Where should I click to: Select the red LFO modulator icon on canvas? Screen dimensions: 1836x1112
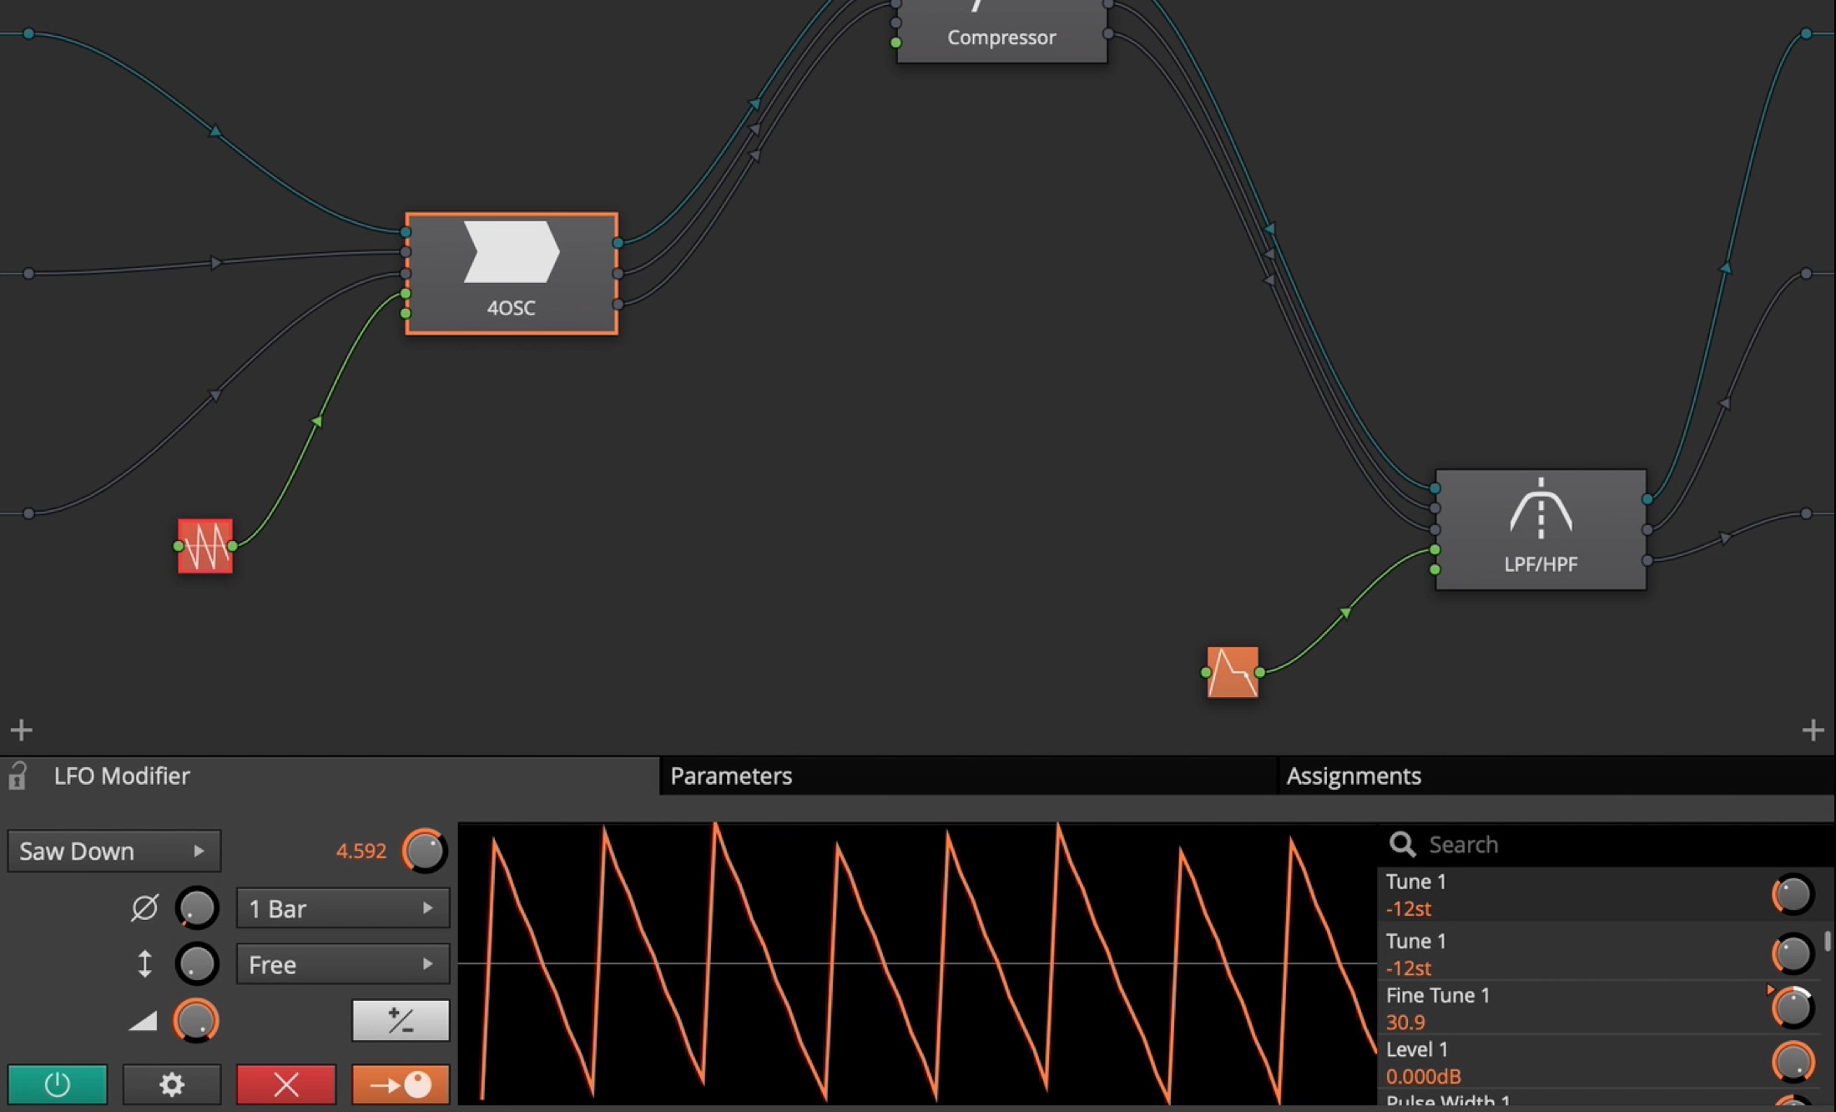[x=204, y=547]
